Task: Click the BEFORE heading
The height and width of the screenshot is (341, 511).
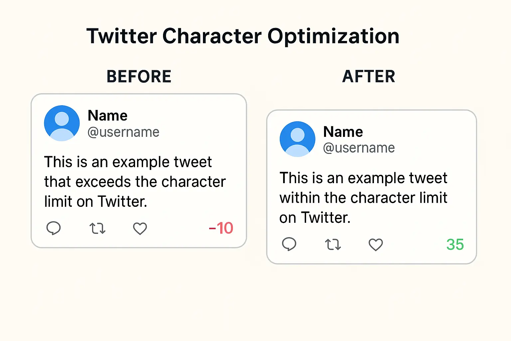Action: click(139, 77)
